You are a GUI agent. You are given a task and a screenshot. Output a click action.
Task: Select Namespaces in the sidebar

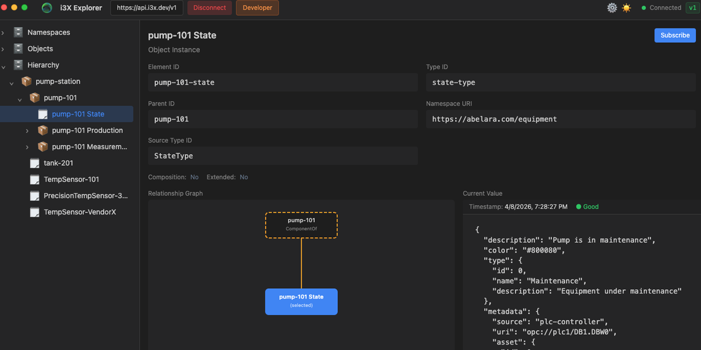(49, 32)
